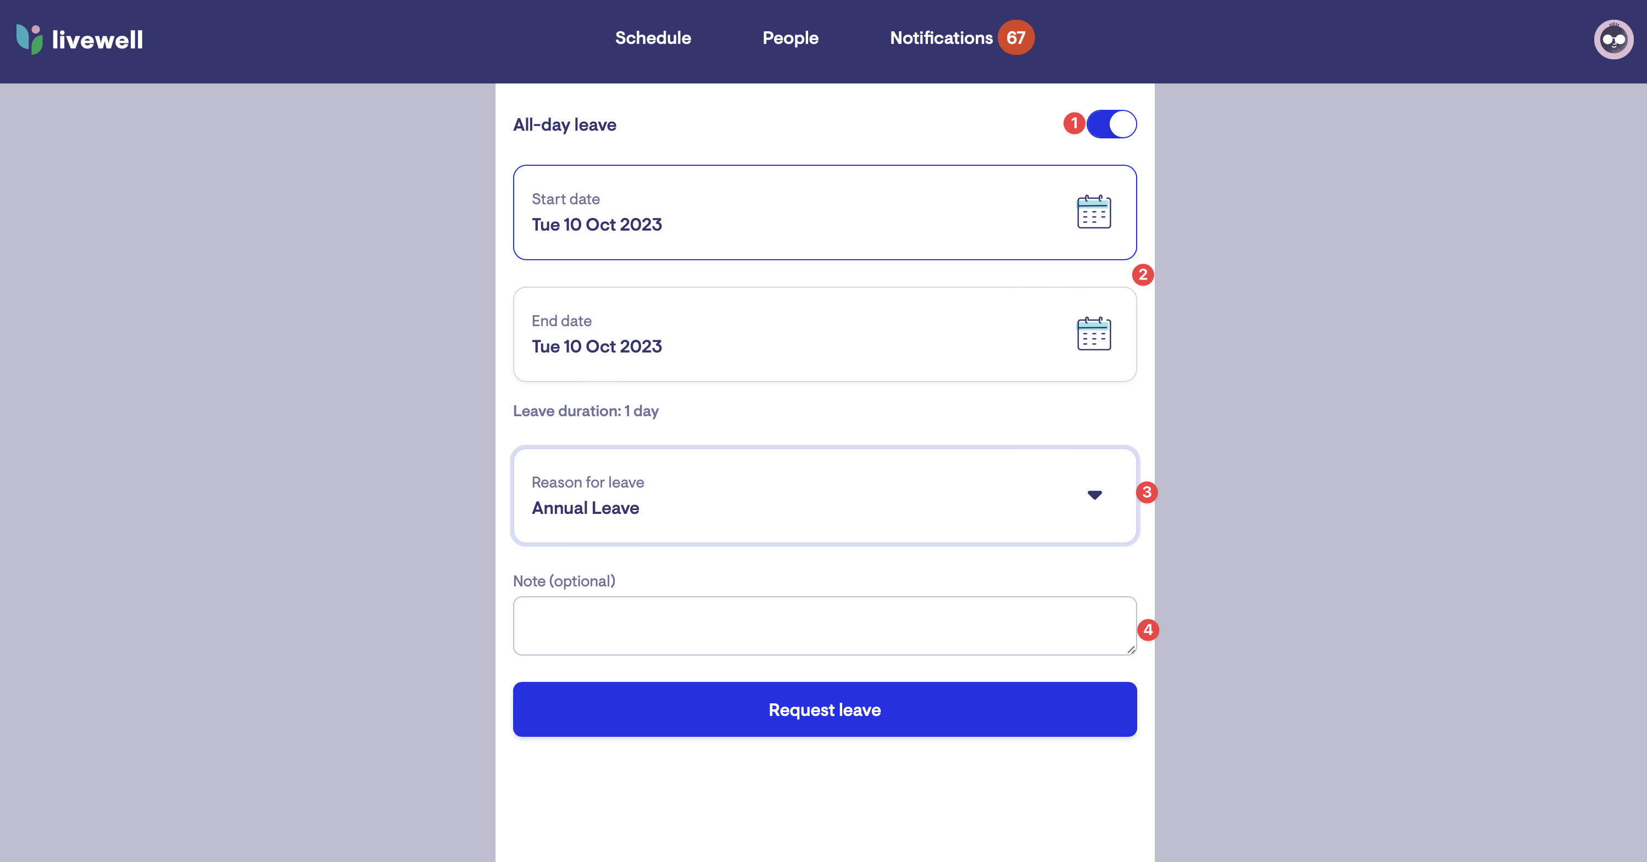Open the Schedule nav item
This screenshot has width=1647, height=862.
point(653,38)
